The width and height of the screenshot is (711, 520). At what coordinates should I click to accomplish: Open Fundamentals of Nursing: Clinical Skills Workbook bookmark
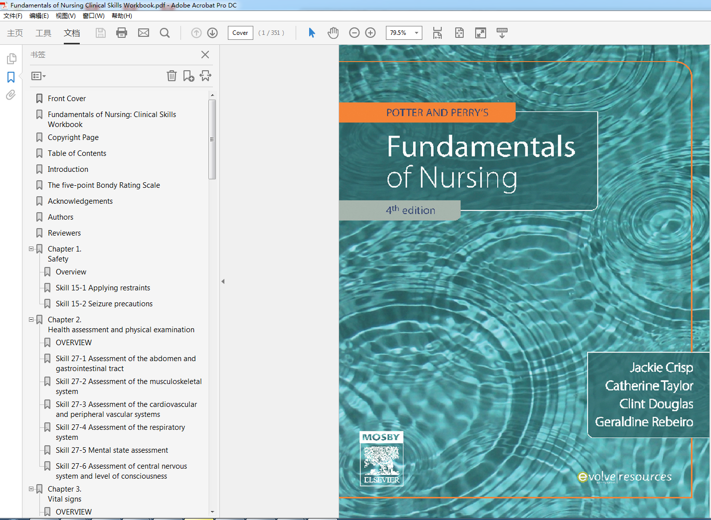click(112, 120)
